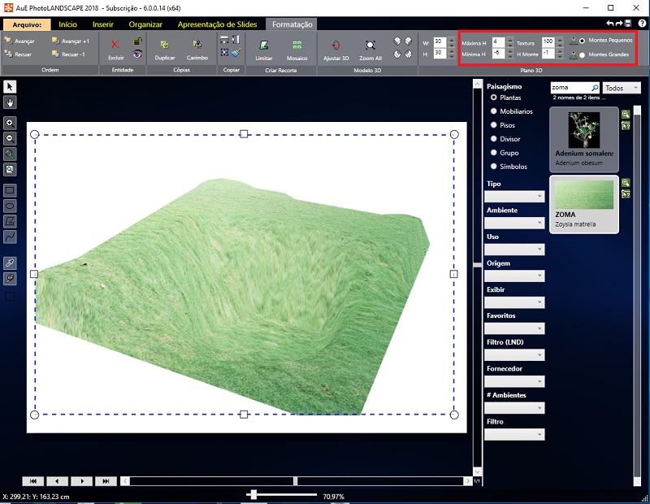The height and width of the screenshot is (504, 650).
Task: Select the ZOMA grass thumbnail
Action: (583, 193)
